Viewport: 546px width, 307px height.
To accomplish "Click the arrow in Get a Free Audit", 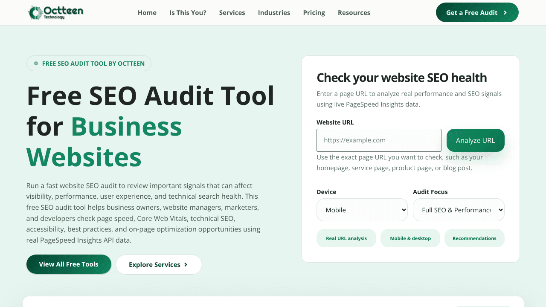I will [505, 13].
